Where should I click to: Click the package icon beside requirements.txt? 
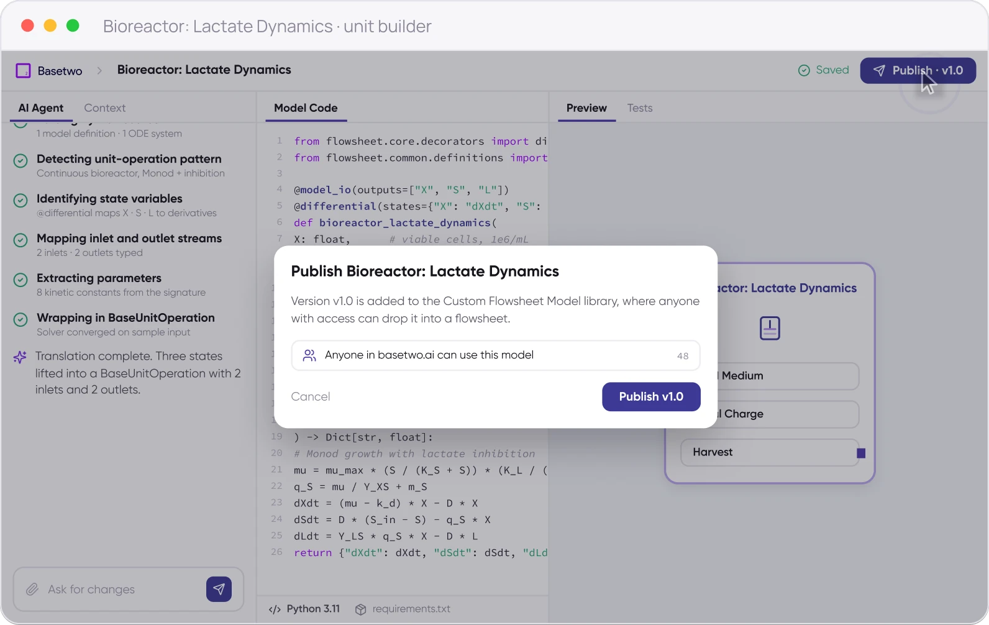[360, 609]
